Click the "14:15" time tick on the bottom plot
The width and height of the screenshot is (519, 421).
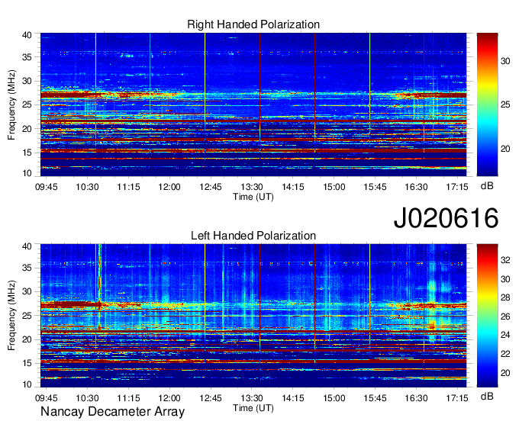coord(293,398)
